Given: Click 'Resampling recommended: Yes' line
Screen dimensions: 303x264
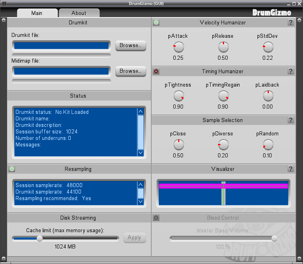Looking at the screenshot, I should (53, 199).
